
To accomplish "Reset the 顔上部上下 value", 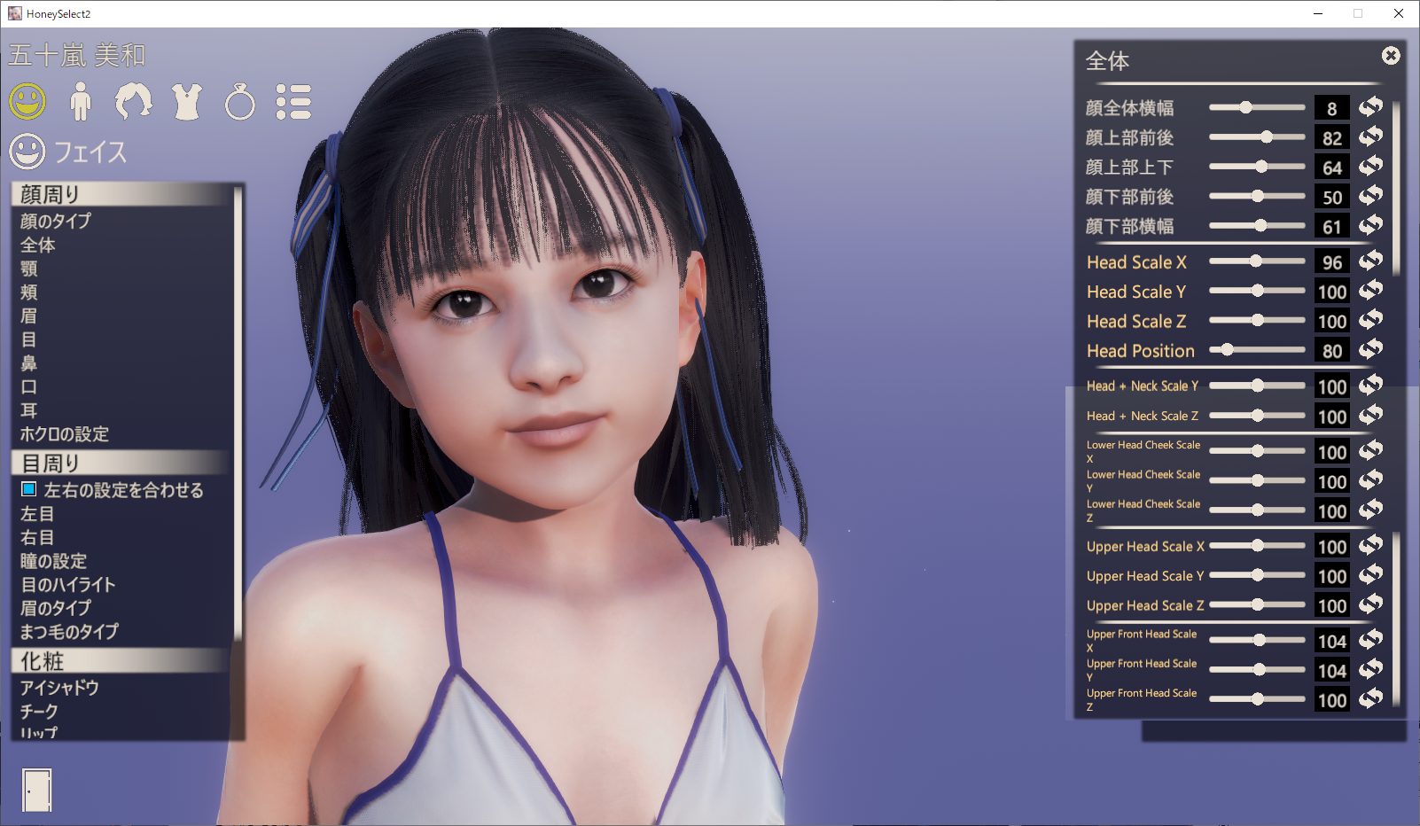I will coord(1371,167).
